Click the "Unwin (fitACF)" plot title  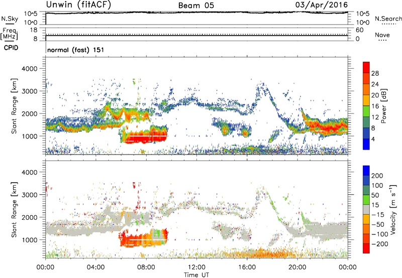coord(78,5)
